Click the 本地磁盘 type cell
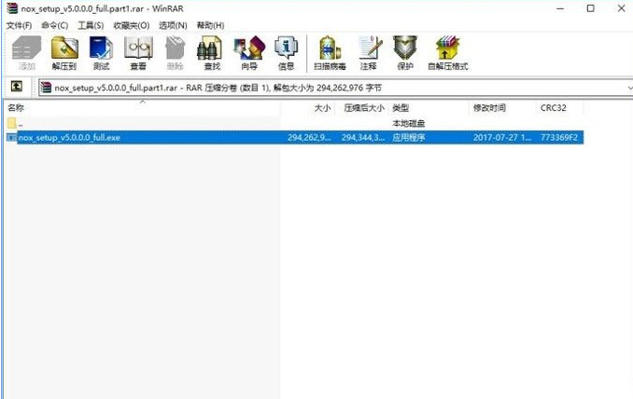 coord(409,123)
